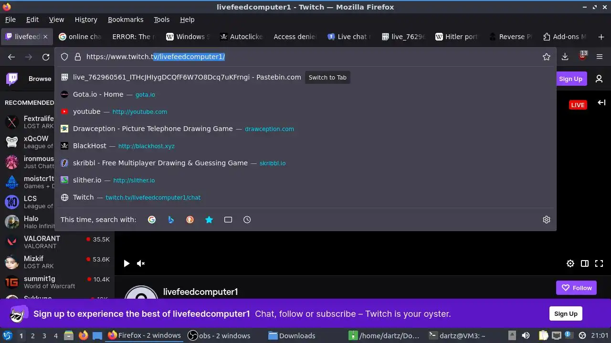
Task: Open the Edit menu
Action: pyautogui.click(x=32, y=20)
